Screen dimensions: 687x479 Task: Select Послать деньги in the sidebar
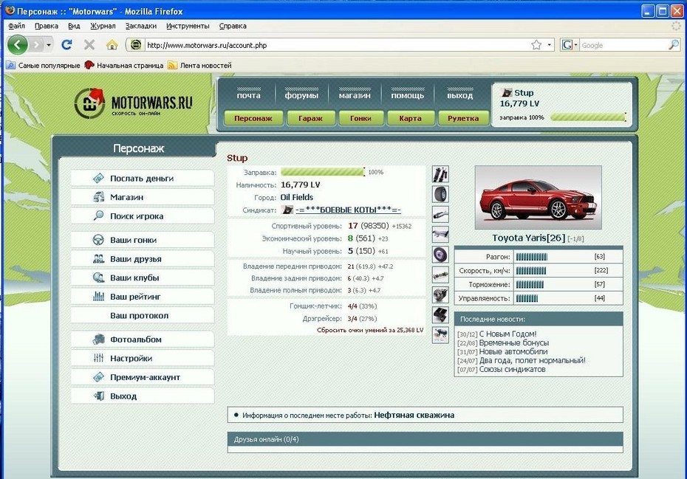click(x=143, y=178)
